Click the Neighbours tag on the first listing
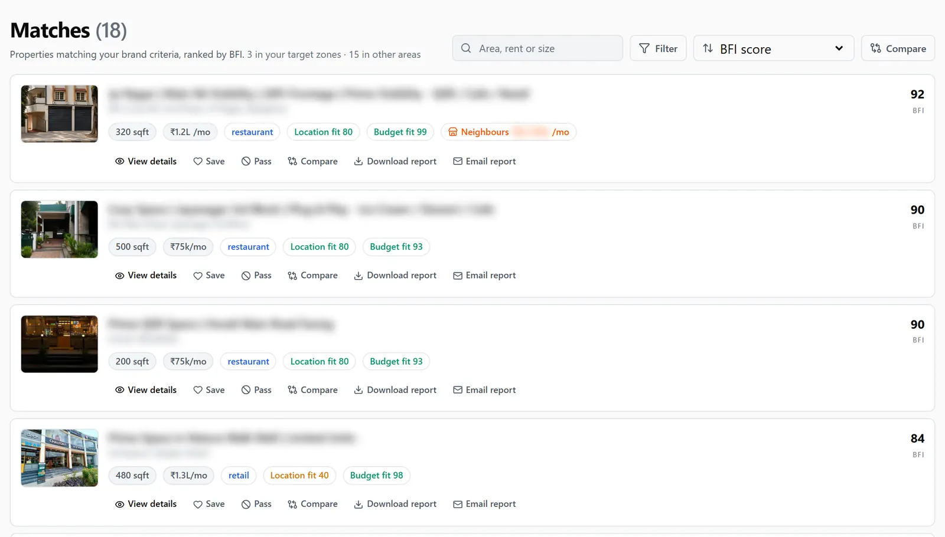The height and width of the screenshot is (537, 945). (x=509, y=132)
